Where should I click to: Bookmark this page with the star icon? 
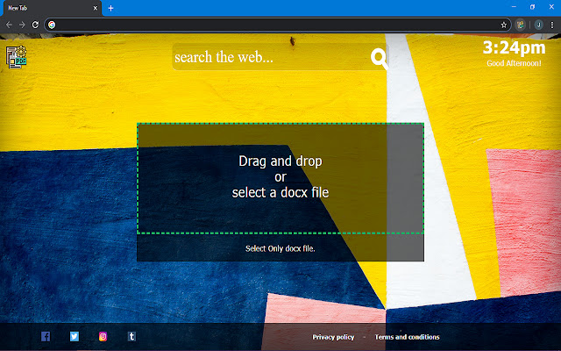pyautogui.click(x=504, y=25)
